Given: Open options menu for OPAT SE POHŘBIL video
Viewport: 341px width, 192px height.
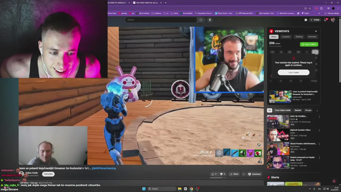Looking at the screenshot, I should [x=319, y=117].
